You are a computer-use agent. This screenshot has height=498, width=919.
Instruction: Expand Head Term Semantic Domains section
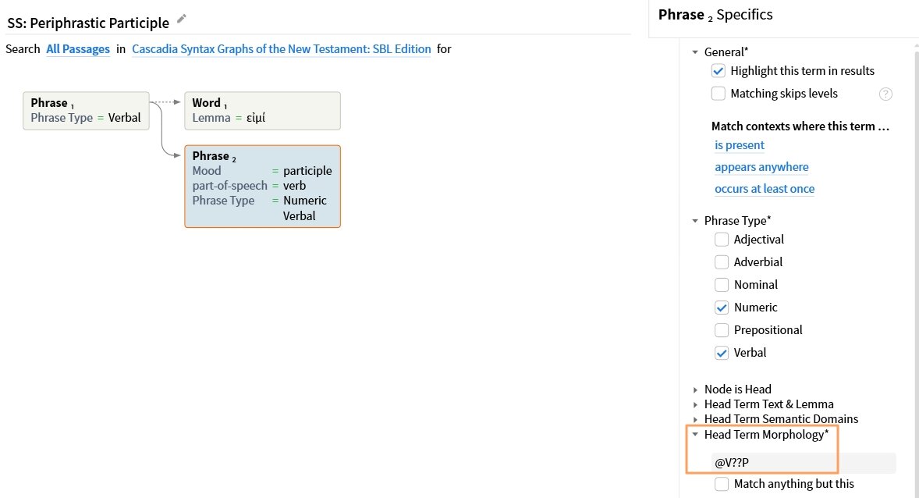pos(695,419)
